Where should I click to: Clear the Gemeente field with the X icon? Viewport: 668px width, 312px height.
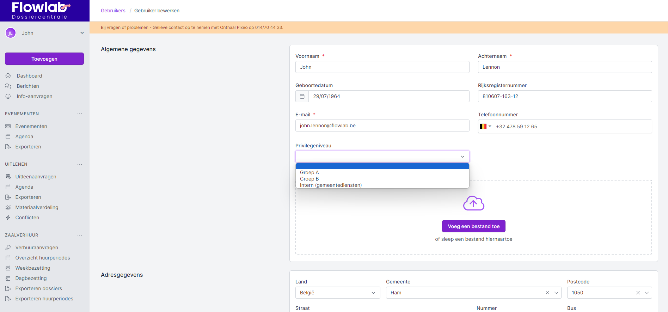point(547,293)
